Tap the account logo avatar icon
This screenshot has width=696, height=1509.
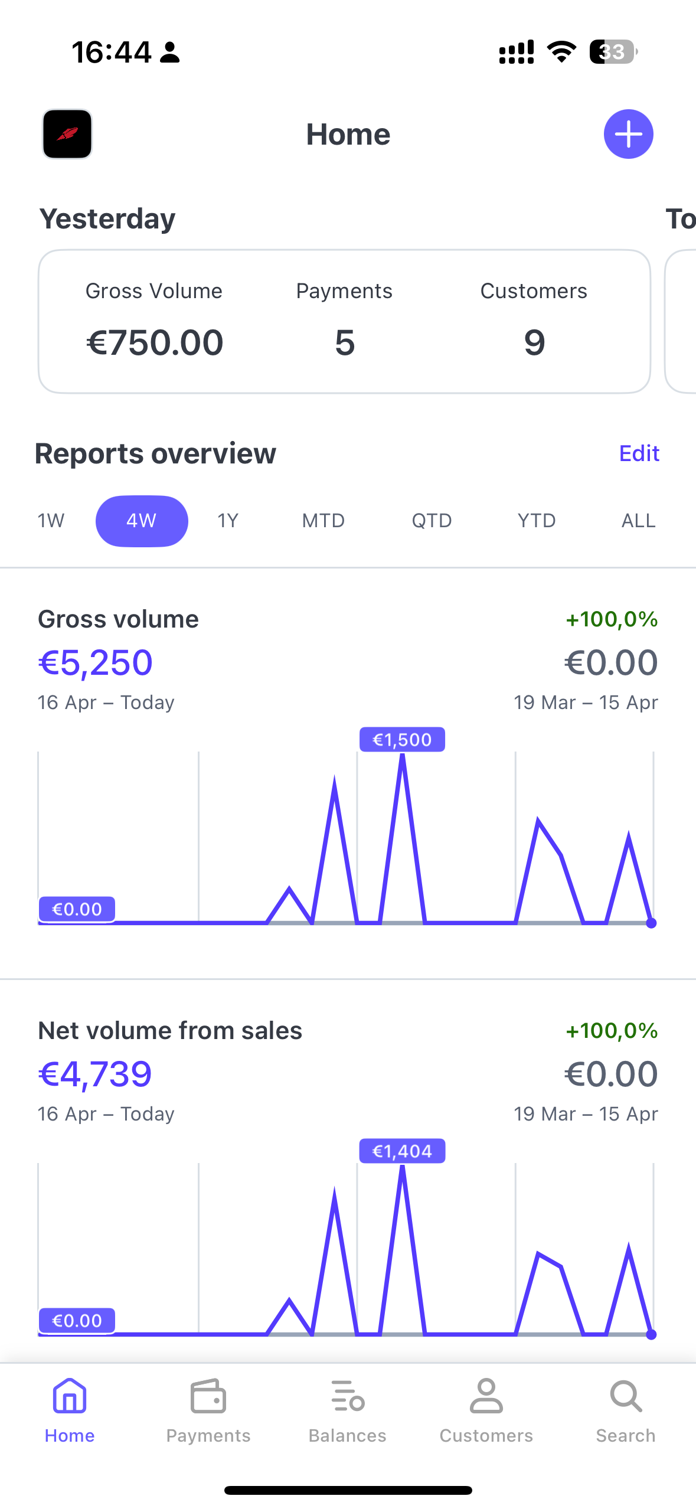point(67,134)
